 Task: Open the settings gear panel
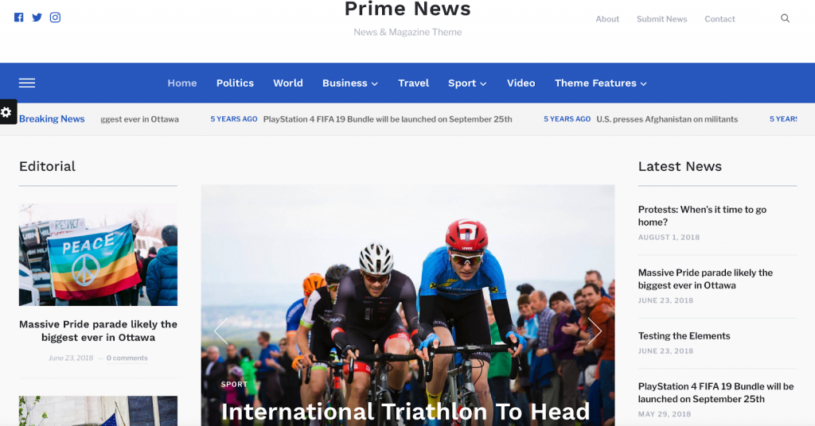pyautogui.click(x=6, y=112)
